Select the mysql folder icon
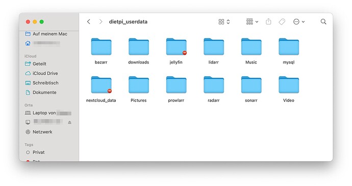 coord(289,47)
